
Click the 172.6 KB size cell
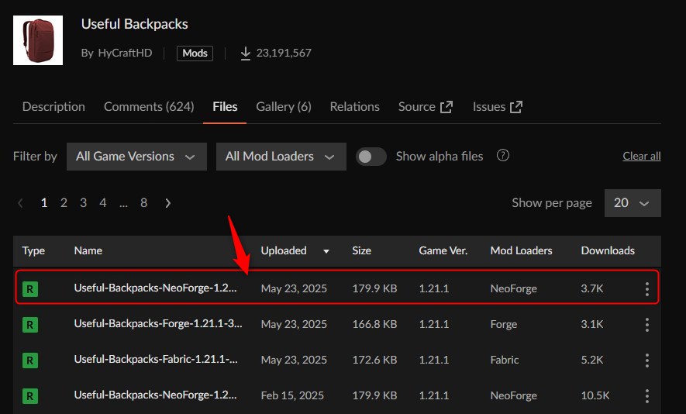click(374, 361)
